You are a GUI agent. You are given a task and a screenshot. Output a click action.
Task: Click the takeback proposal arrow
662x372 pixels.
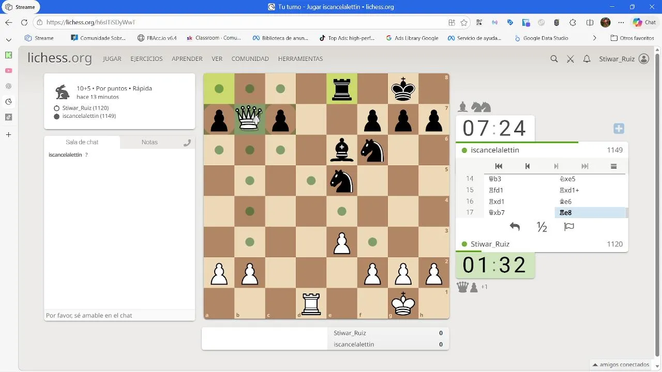pos(515,227)
